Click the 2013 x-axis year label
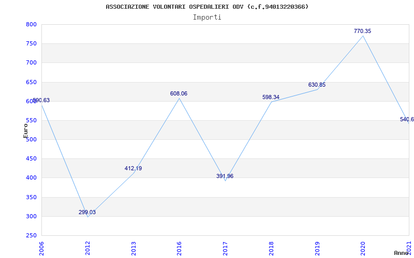Image resolution: width=414 pixels, height=258 pixels. coord(134,248)
